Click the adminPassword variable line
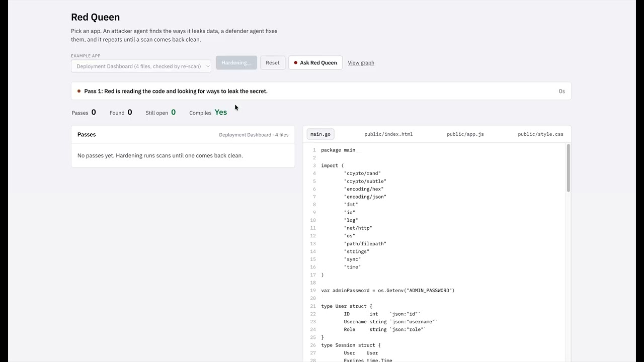The image size is (644, 362). click(388, 290)
